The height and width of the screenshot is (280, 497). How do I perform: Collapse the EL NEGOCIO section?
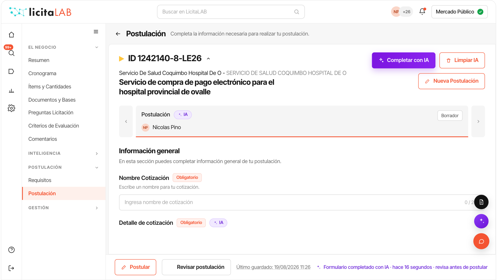(x=97, y=47)
